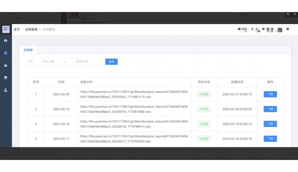Select the 进销单 tab
The height and width of the screenshot is (172, 298).
(28, 50)
